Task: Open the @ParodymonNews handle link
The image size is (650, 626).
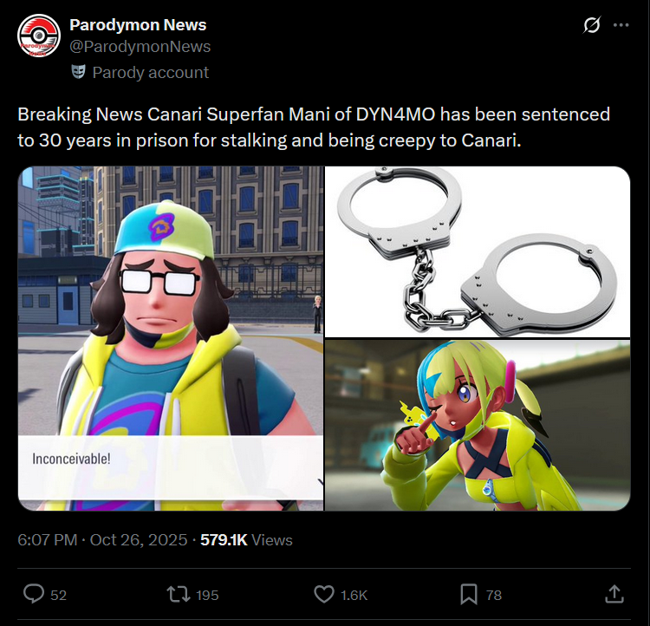Action: pyautogui.click(x=140, y=47)
